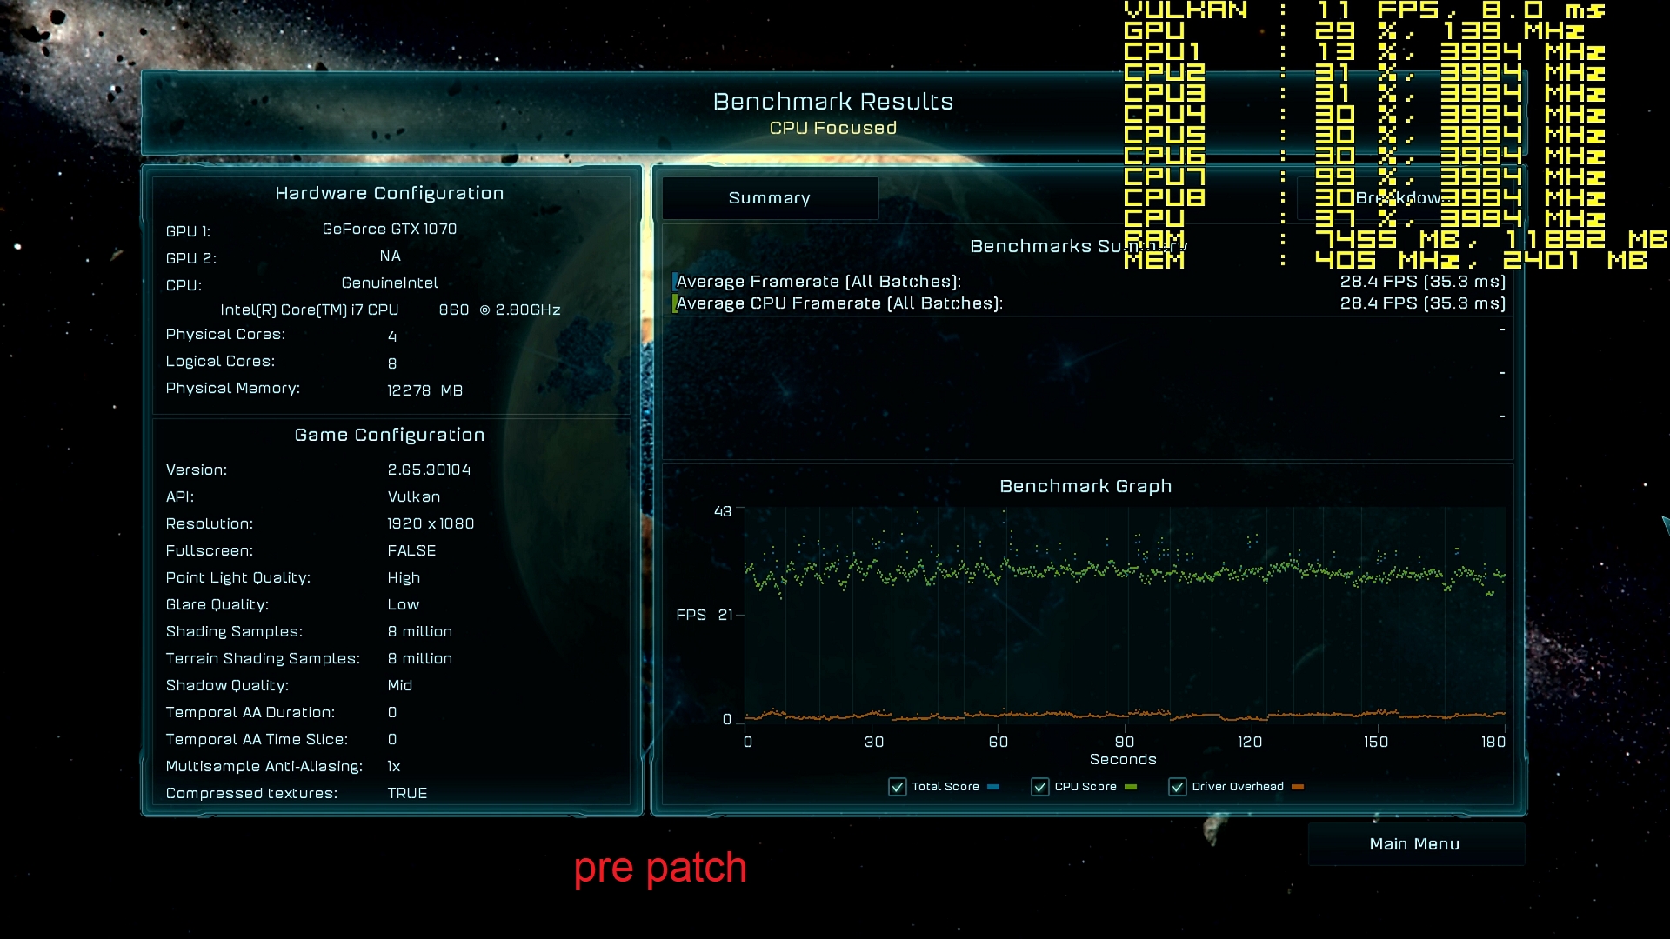Select the Average CPU Framerate result value

click(x=1422, y=303)
